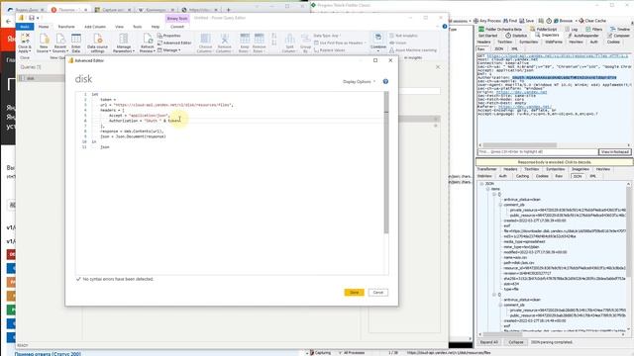Click Browse in Fiddler toolbar
Viewport: 634px width, 356px height.
tap(564, 21)
